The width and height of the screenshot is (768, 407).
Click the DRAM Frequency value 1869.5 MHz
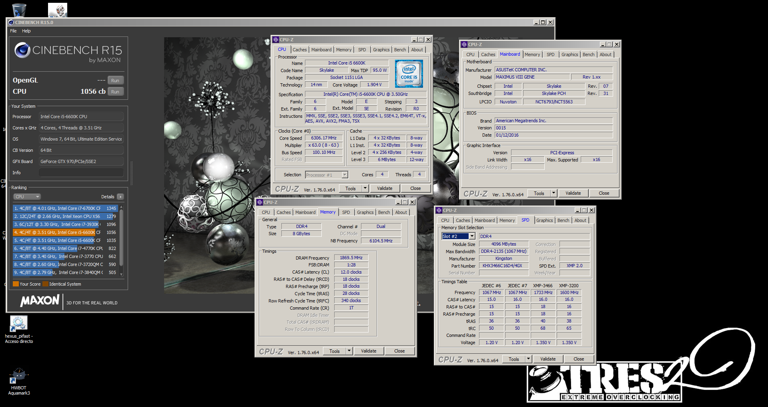tap(351, 258)
